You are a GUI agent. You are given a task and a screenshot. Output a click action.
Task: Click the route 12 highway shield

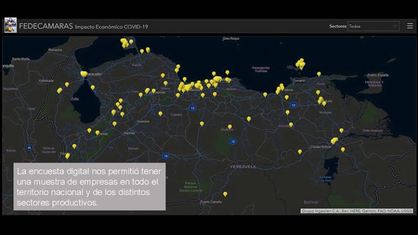click(232, 141)
